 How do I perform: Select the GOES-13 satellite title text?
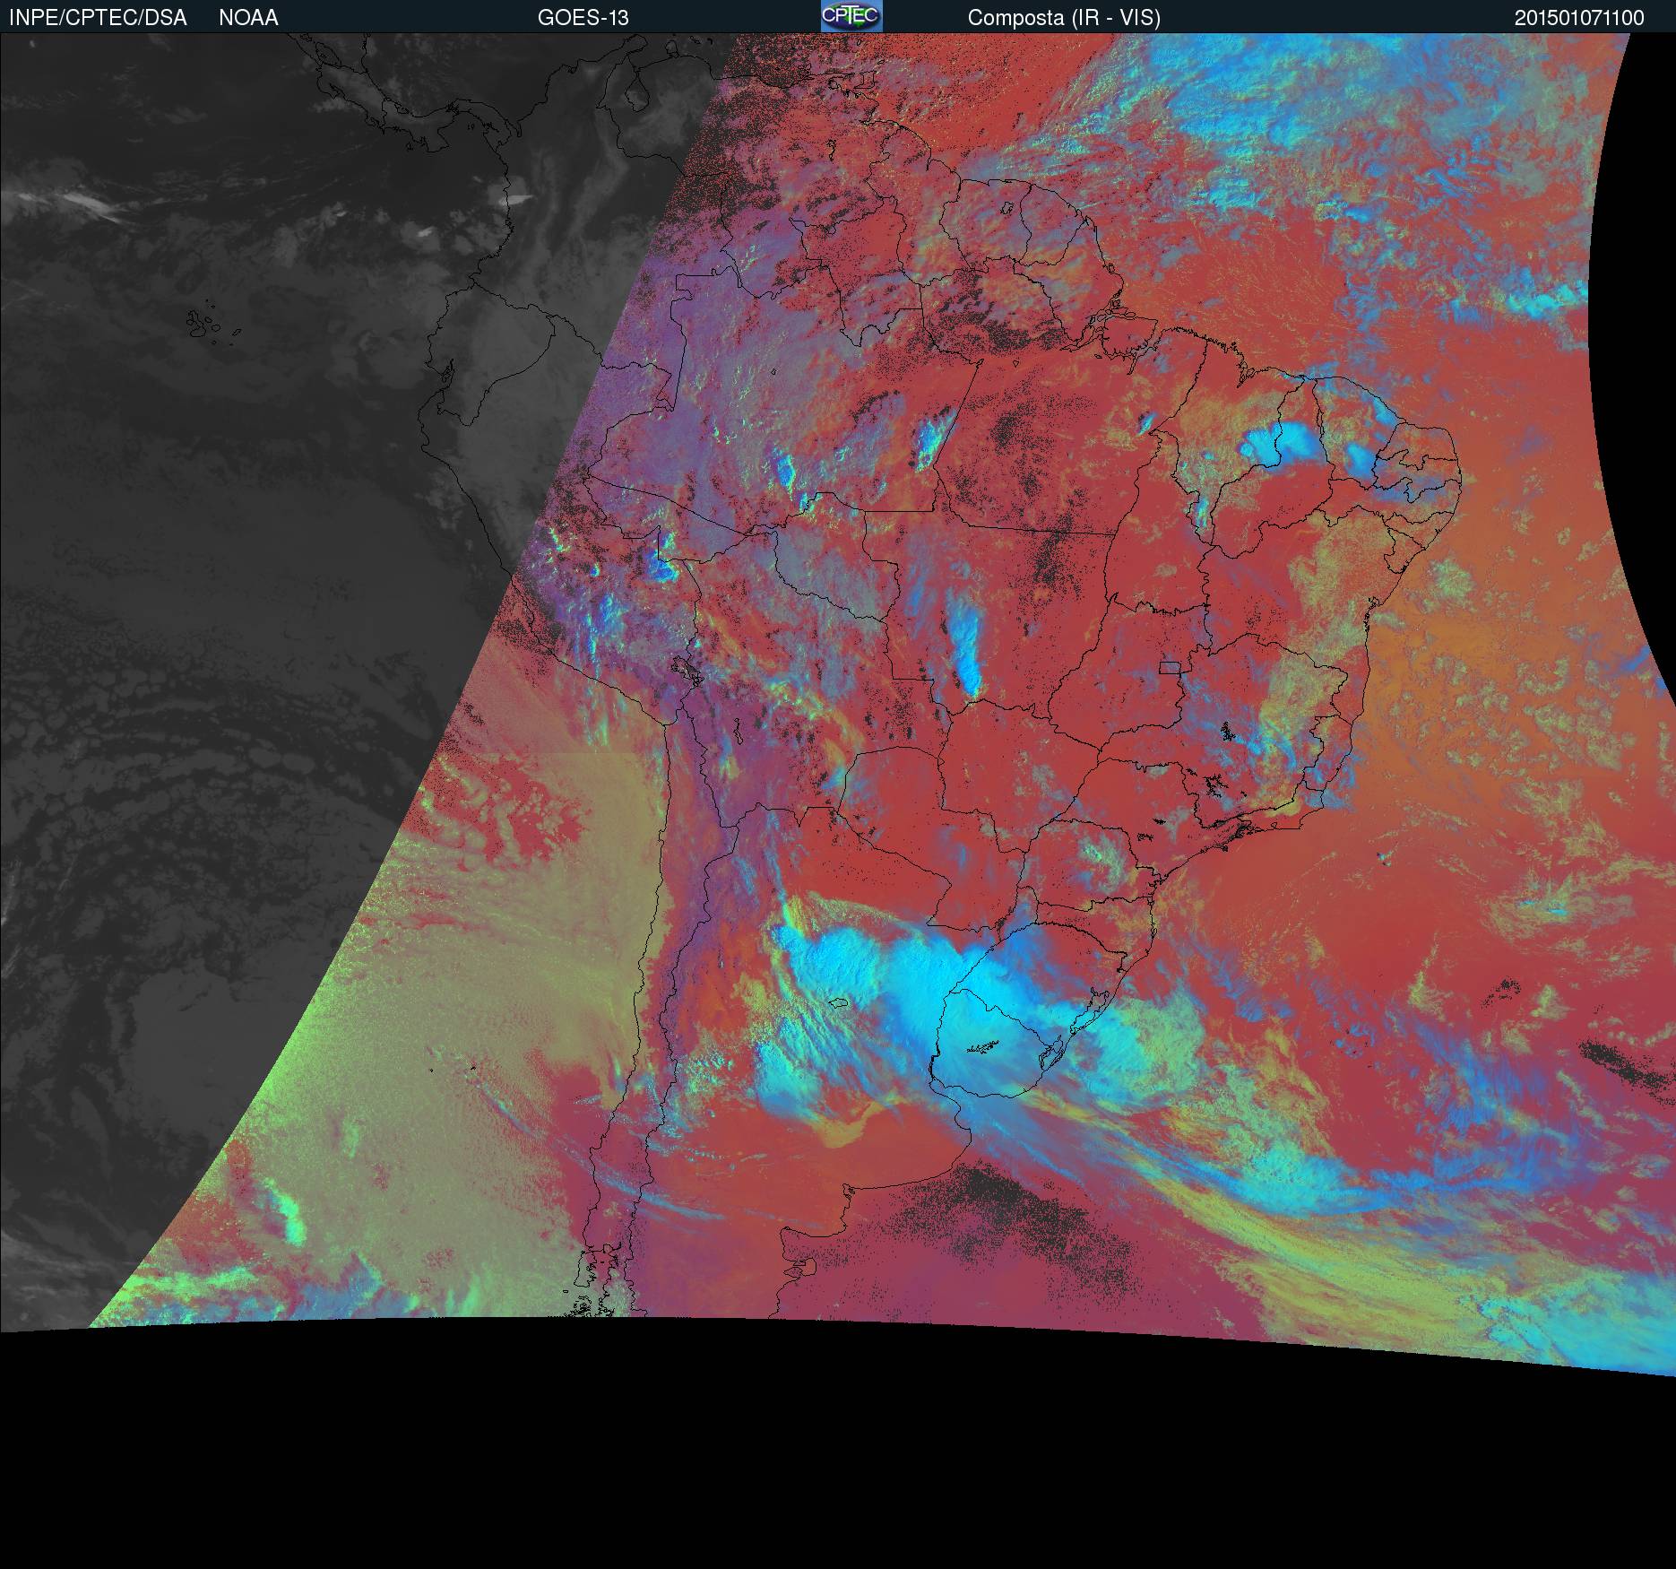coord(583,18)
